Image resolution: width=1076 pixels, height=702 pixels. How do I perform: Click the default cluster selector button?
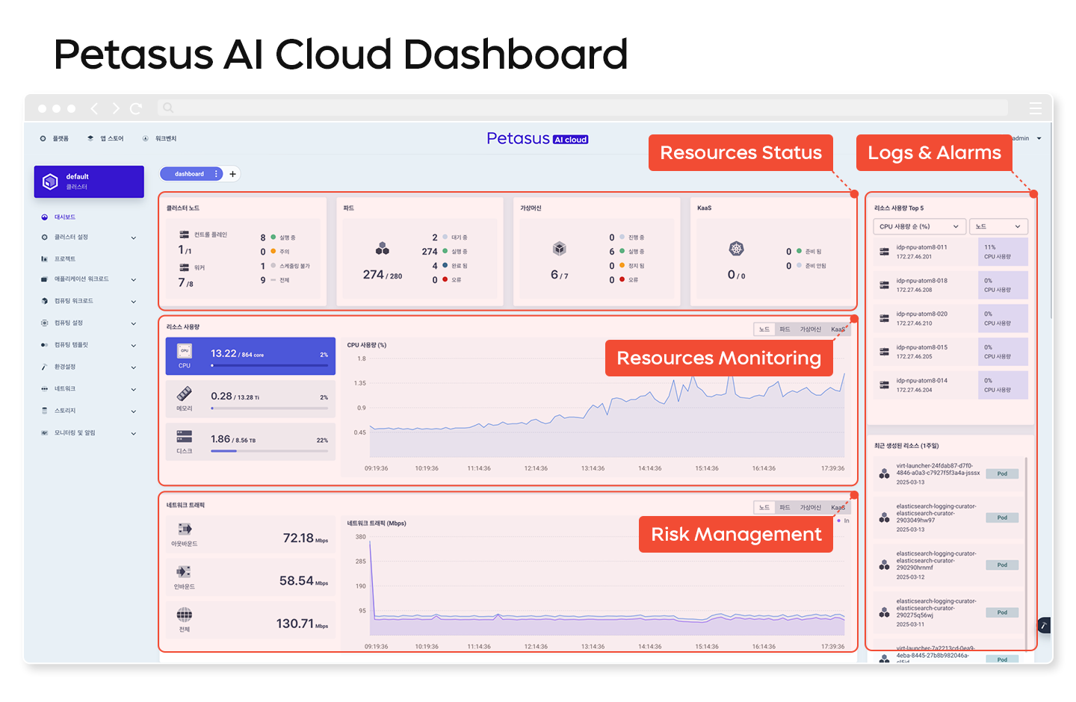(x=89, y=181)
